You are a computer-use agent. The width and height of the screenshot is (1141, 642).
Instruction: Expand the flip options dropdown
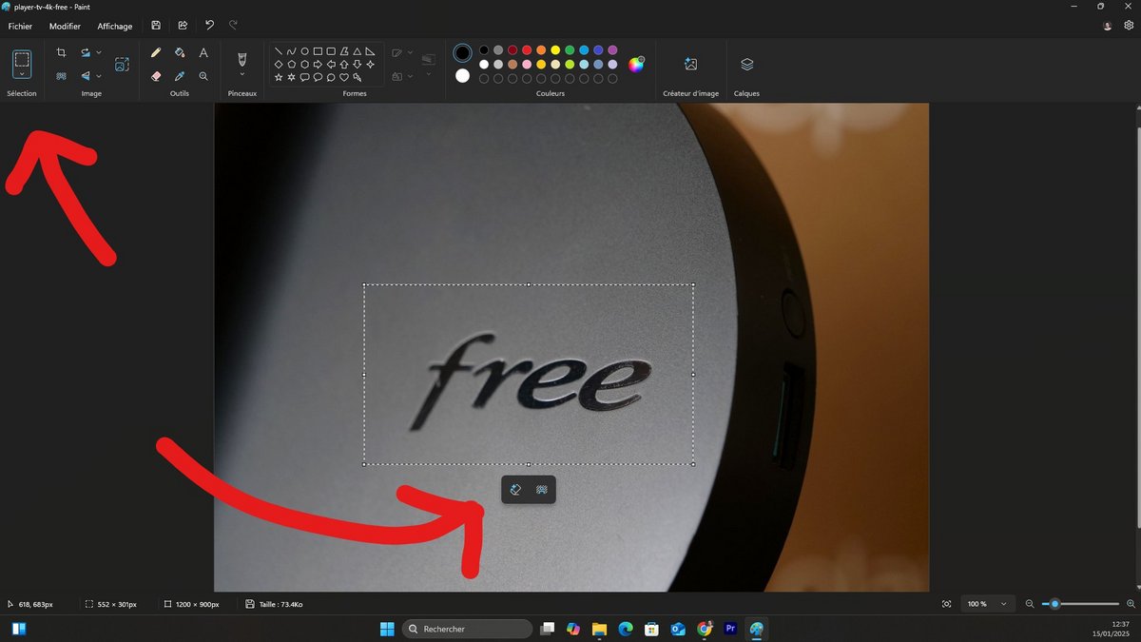click(99, 76)
